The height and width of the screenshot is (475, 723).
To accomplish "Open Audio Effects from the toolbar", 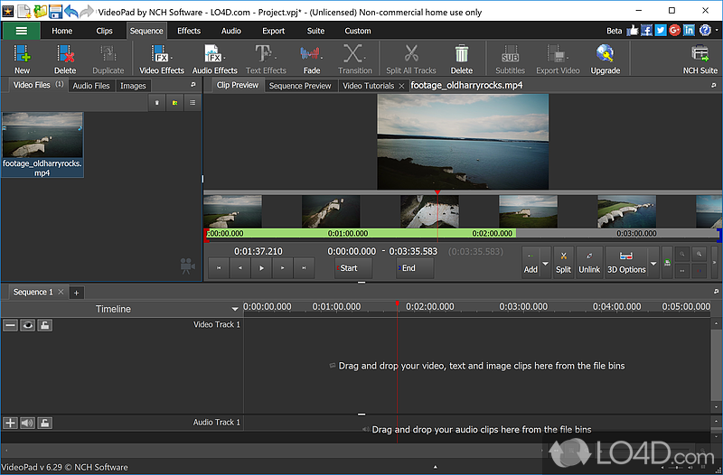I will [215, 59].
